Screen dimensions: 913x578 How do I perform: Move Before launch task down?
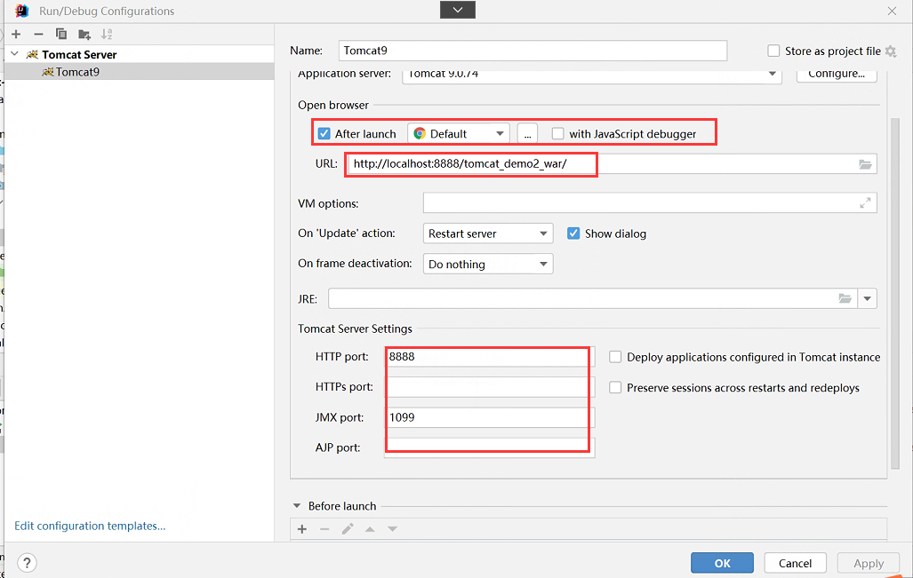(x=392, y=529)
